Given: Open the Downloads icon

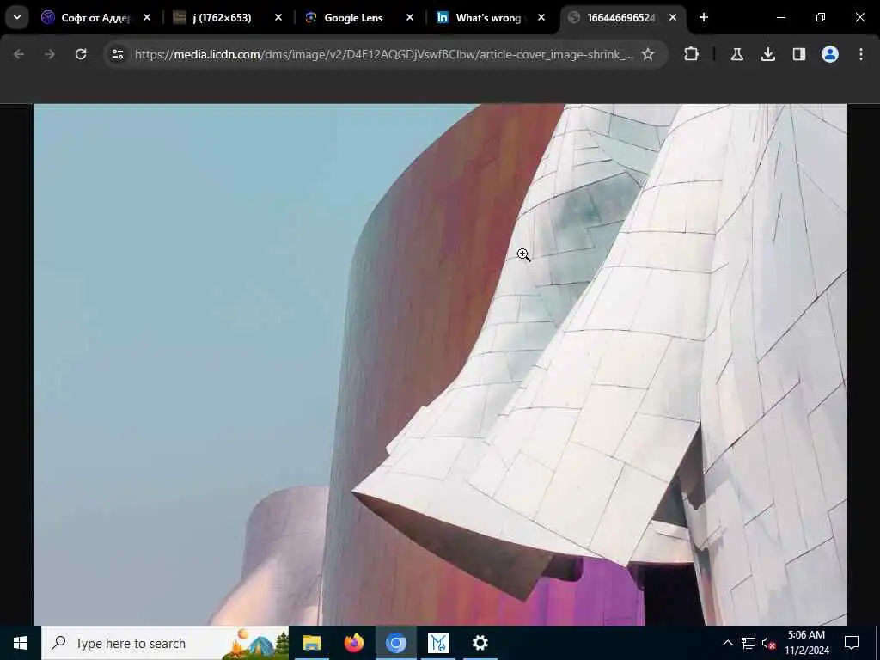Looking at the screenshot, I should coord(767,54).
